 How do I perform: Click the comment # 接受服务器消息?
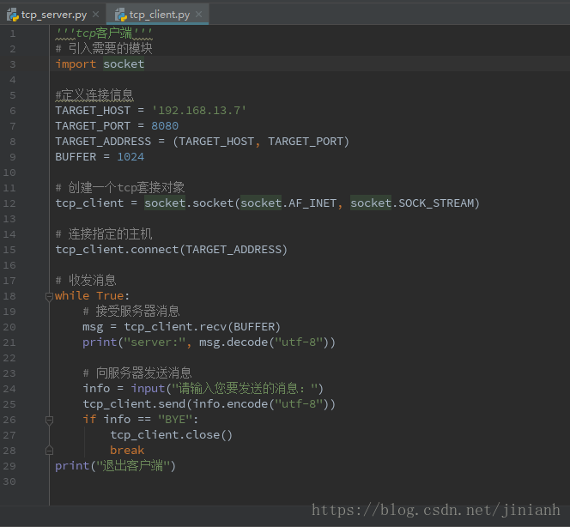(131, 312)
